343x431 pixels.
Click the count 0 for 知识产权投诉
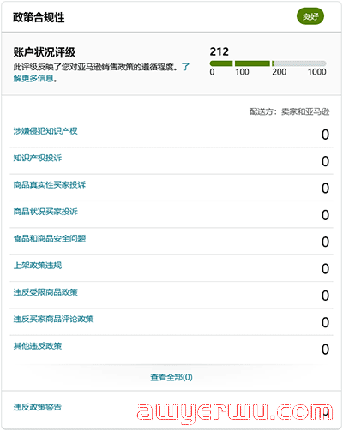[x=325, y=161]
